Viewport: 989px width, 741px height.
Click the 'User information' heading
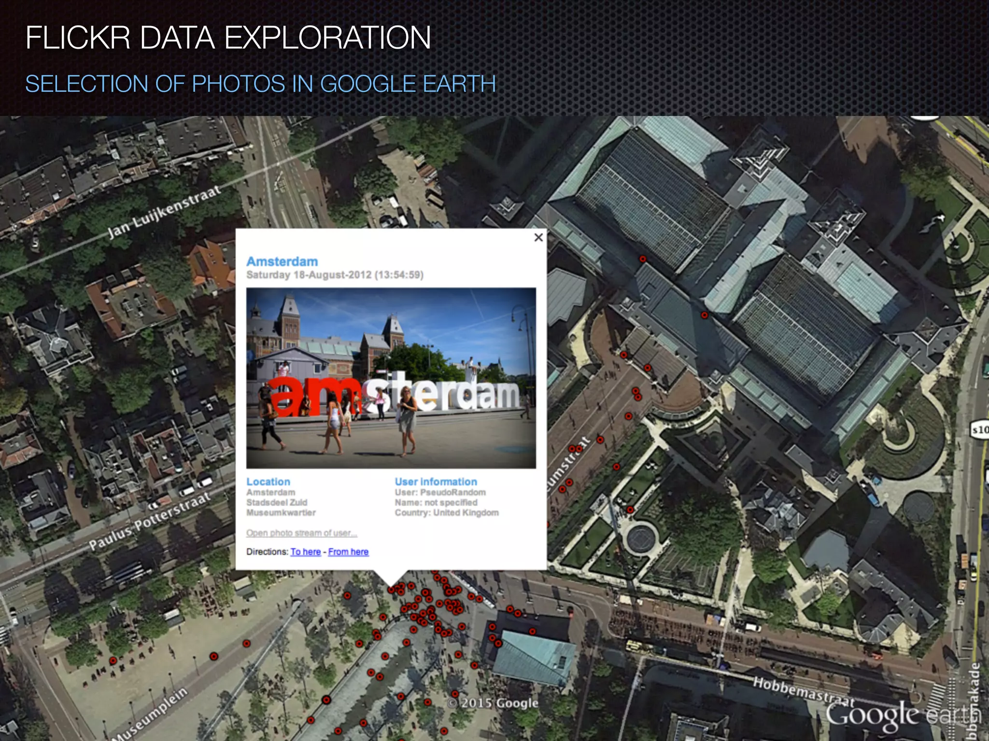point(436,481)
